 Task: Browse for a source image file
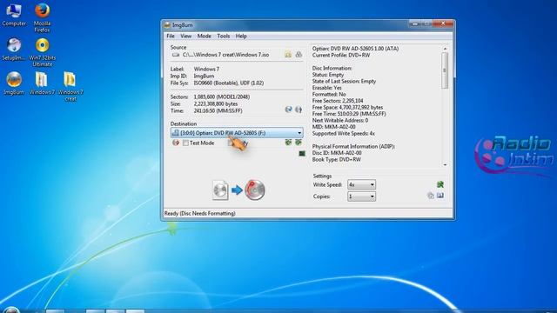point(288,55)
